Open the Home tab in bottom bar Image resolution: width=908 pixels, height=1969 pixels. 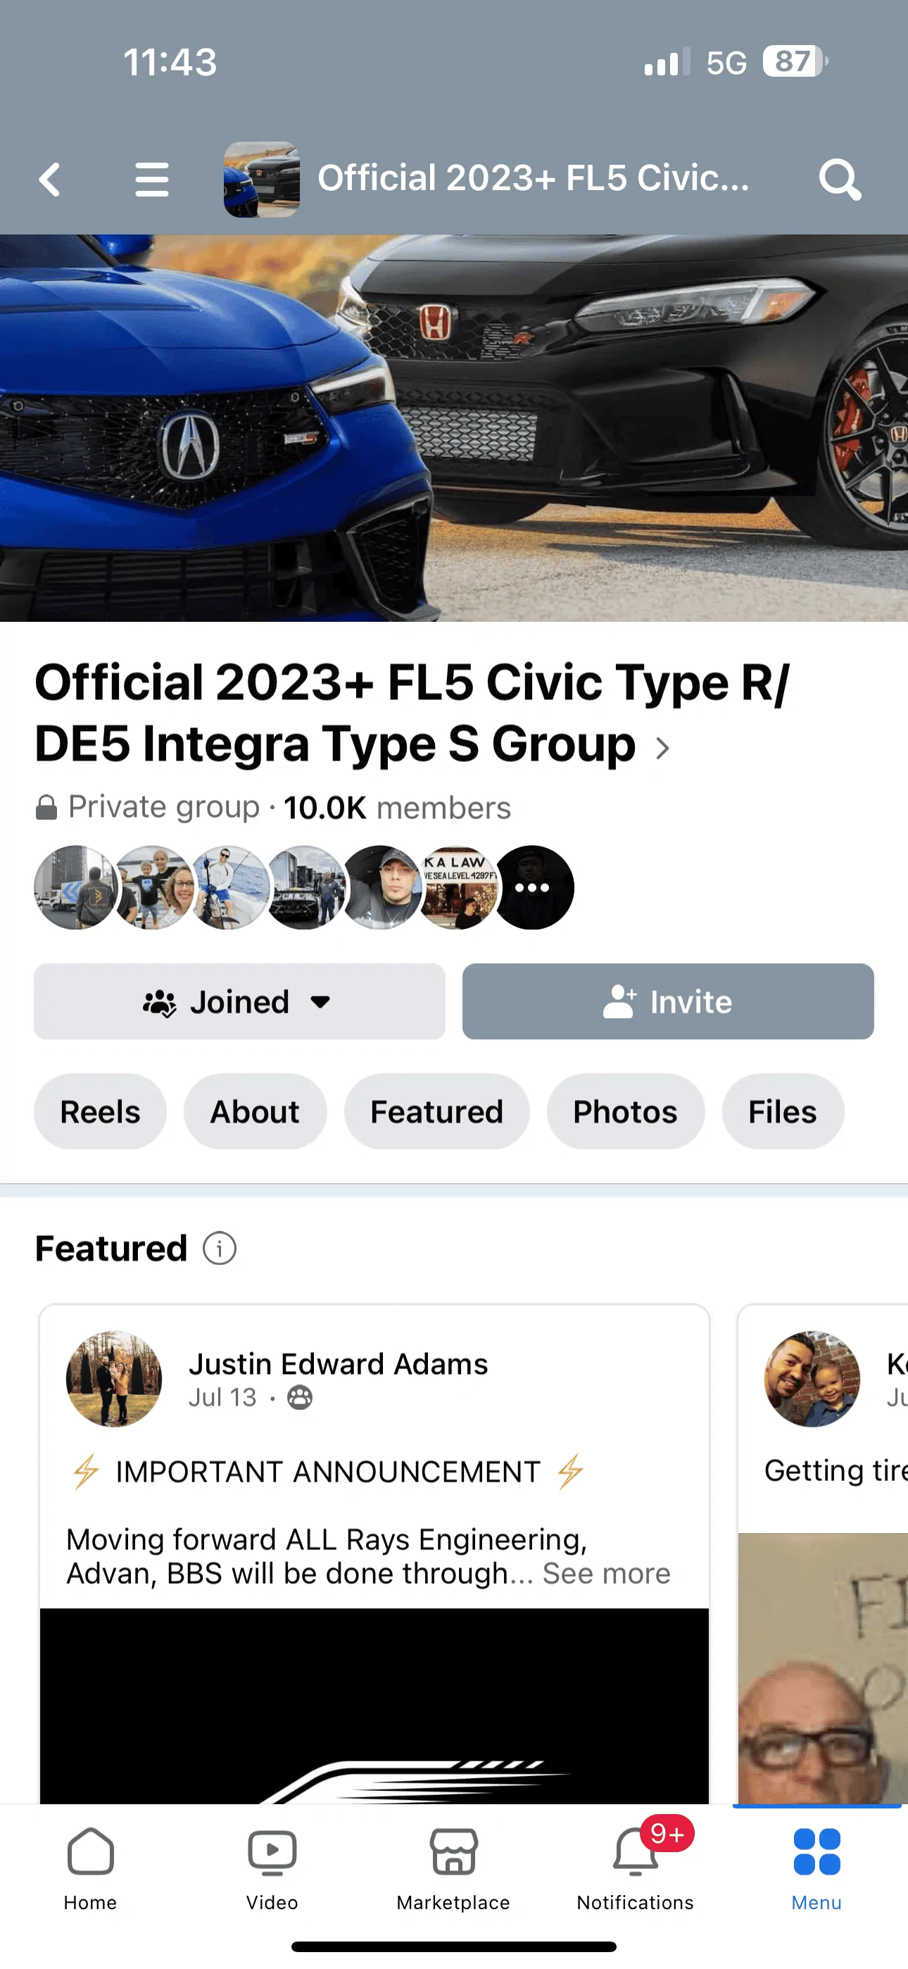tap(90, 1865)
